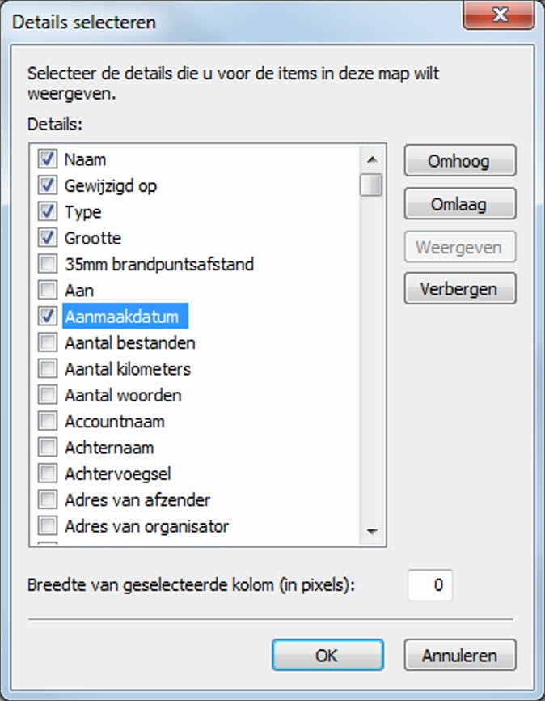
Task: Enable the 35mm brandpuntsafstand checkbox
Action: point(48,264)
